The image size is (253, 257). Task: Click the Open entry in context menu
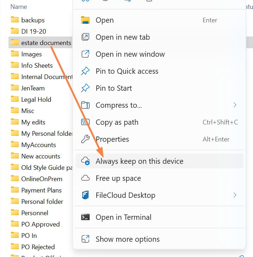coord(105,20)
